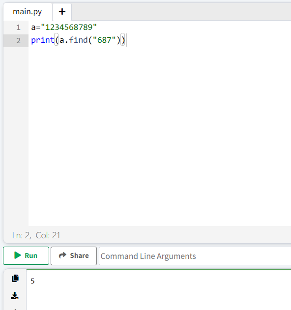Run the Python program
The height and width of the screenshot is (310, 291).
(26, 255)
